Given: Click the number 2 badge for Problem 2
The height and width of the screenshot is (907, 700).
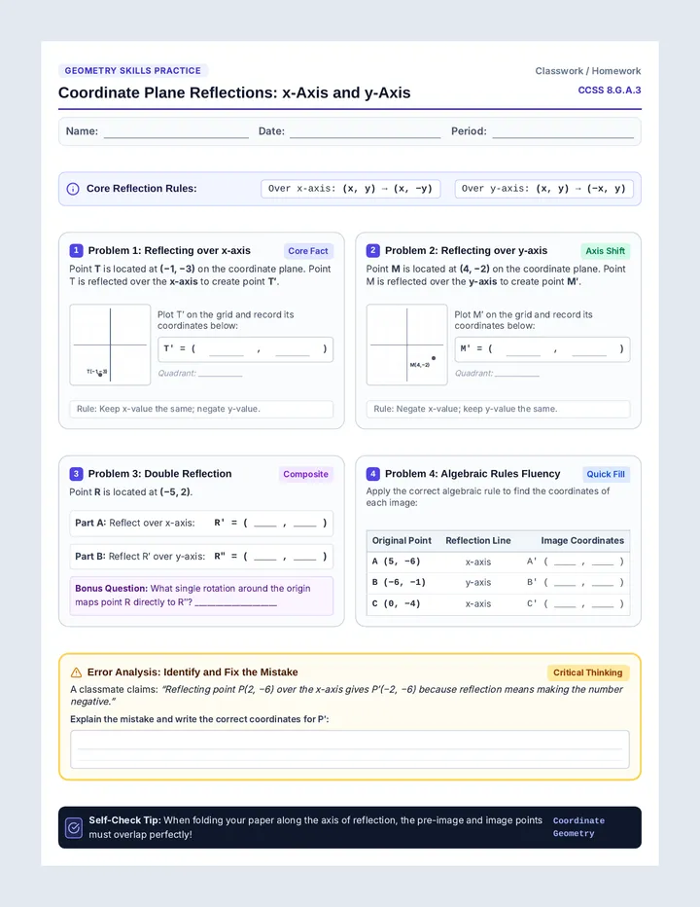Looking at the screenshot, I should (372, 250).
